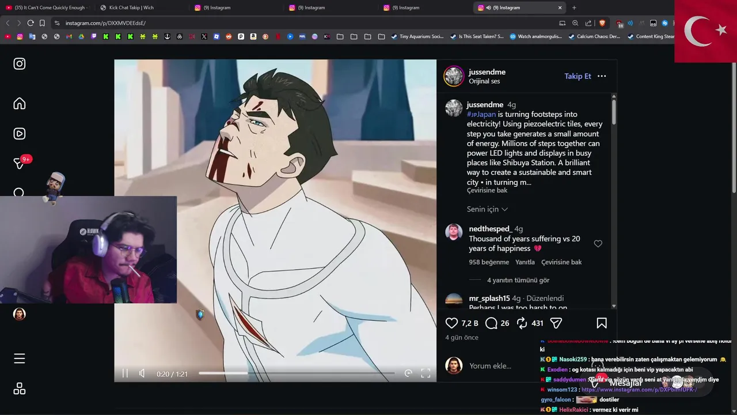Like nedthesped_'s comment

(598, 244)
